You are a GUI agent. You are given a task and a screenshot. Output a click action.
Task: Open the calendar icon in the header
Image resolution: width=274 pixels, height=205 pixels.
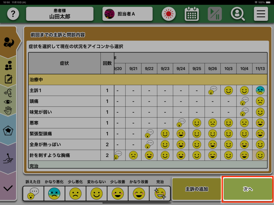192,14
